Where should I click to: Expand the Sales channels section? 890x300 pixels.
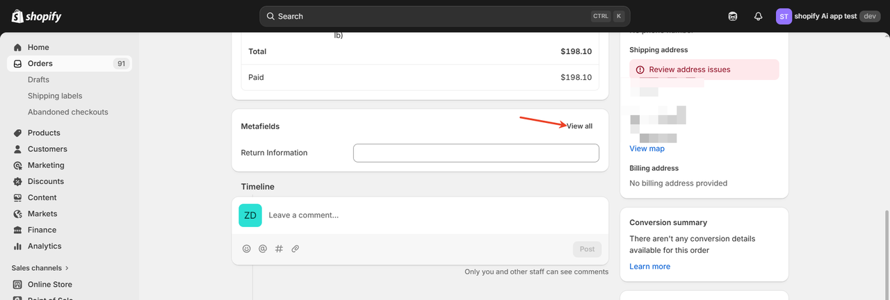(x=40, y=268)
